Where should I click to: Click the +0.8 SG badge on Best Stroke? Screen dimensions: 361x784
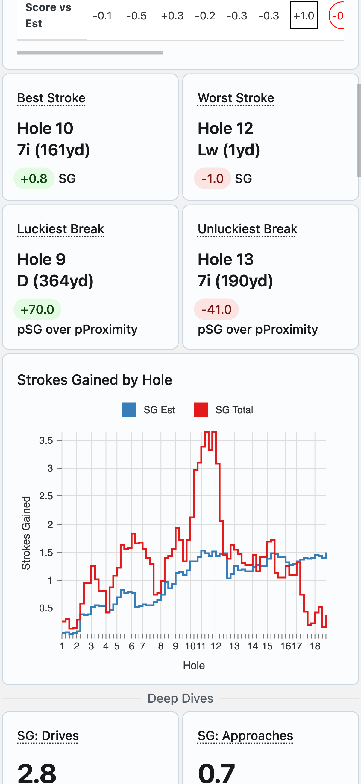[x=34, y=179]
